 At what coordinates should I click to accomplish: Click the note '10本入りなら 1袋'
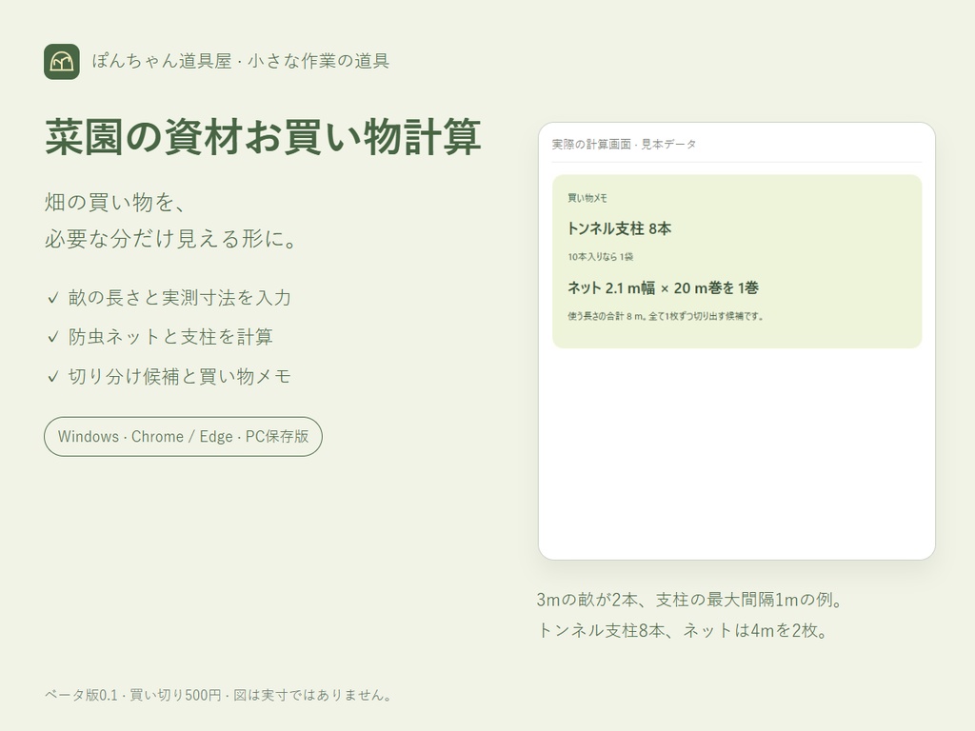[600, 257]
